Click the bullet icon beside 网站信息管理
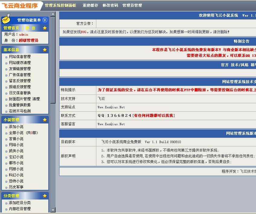Image resolution: width=256 pixels, height=214 pixels. (x=7, y=56)
